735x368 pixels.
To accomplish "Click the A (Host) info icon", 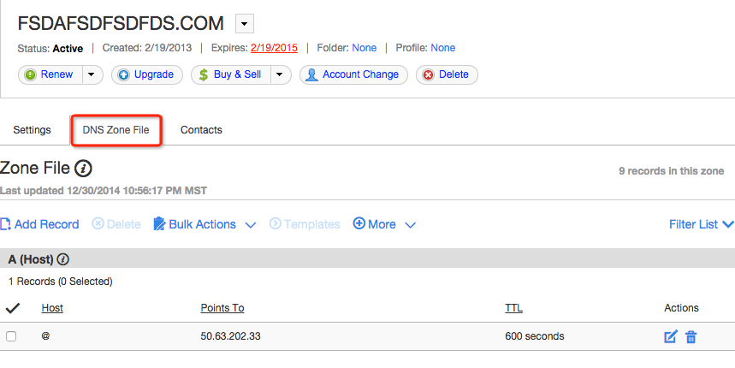I will 62,259.
